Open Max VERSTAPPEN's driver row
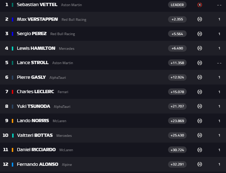The height and width of the screenshot is (173, 226). [x=113, y=19]
